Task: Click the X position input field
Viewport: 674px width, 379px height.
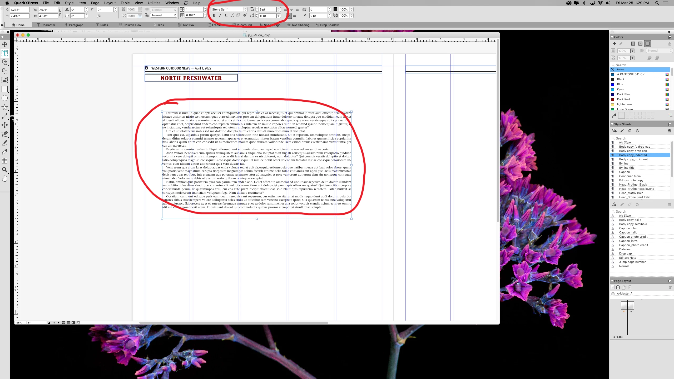Action: click(x=19, y=9)
